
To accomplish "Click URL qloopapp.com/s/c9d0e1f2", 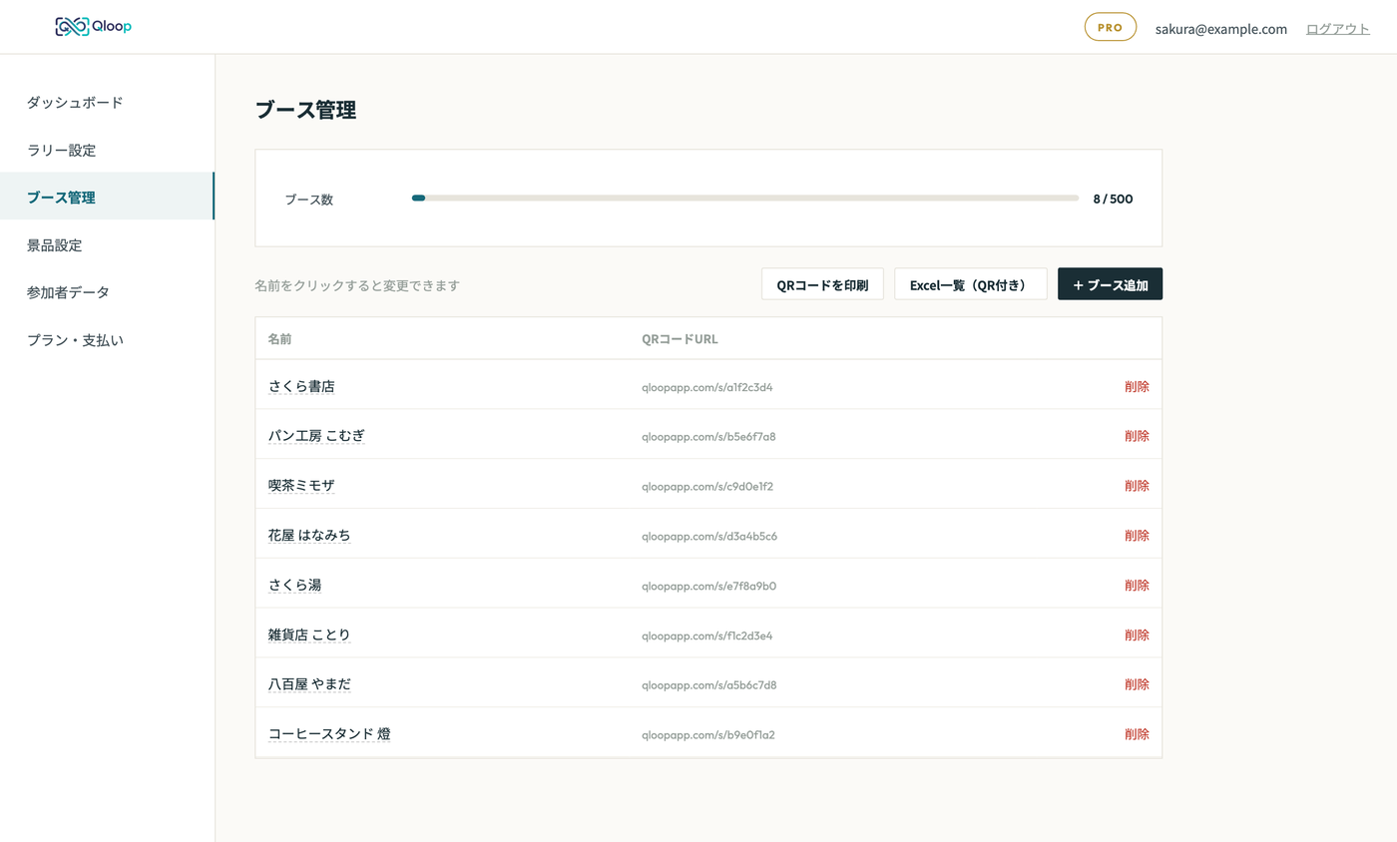I will click(707, 487).
